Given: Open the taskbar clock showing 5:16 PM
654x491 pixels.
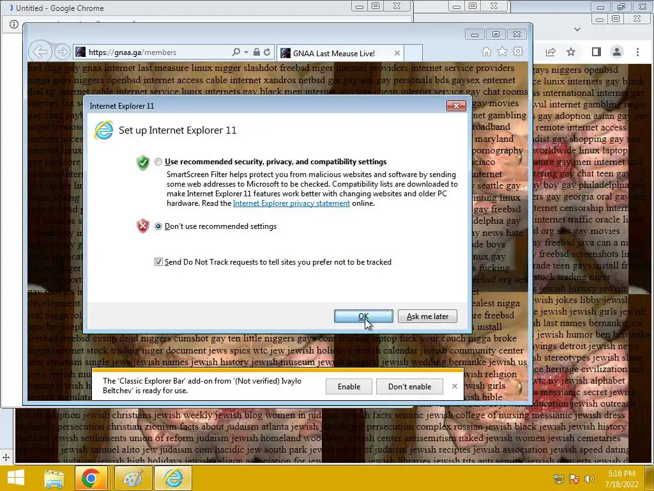Looking at the screenshot, I should tap(621, 479).
